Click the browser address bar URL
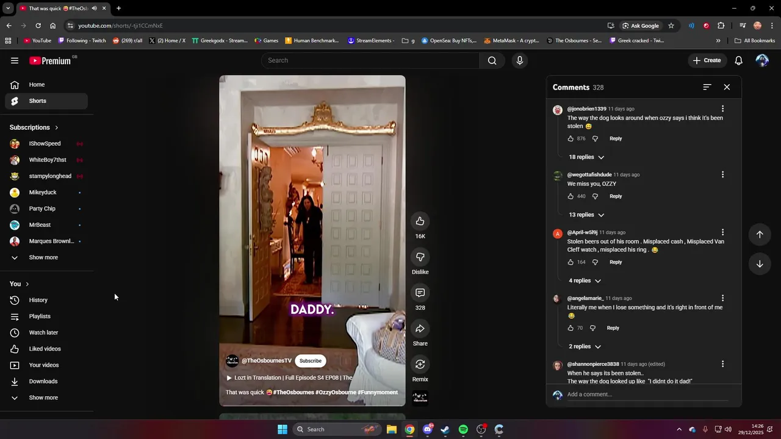Image resolution: width=781 pixels, height=439 pixels. click(x=120, y=26)
